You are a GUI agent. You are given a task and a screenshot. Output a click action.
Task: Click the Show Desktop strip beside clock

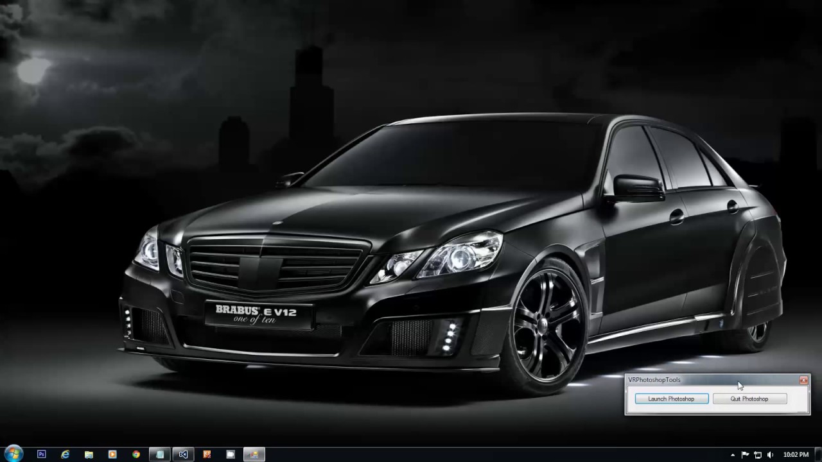click(817, 454)
